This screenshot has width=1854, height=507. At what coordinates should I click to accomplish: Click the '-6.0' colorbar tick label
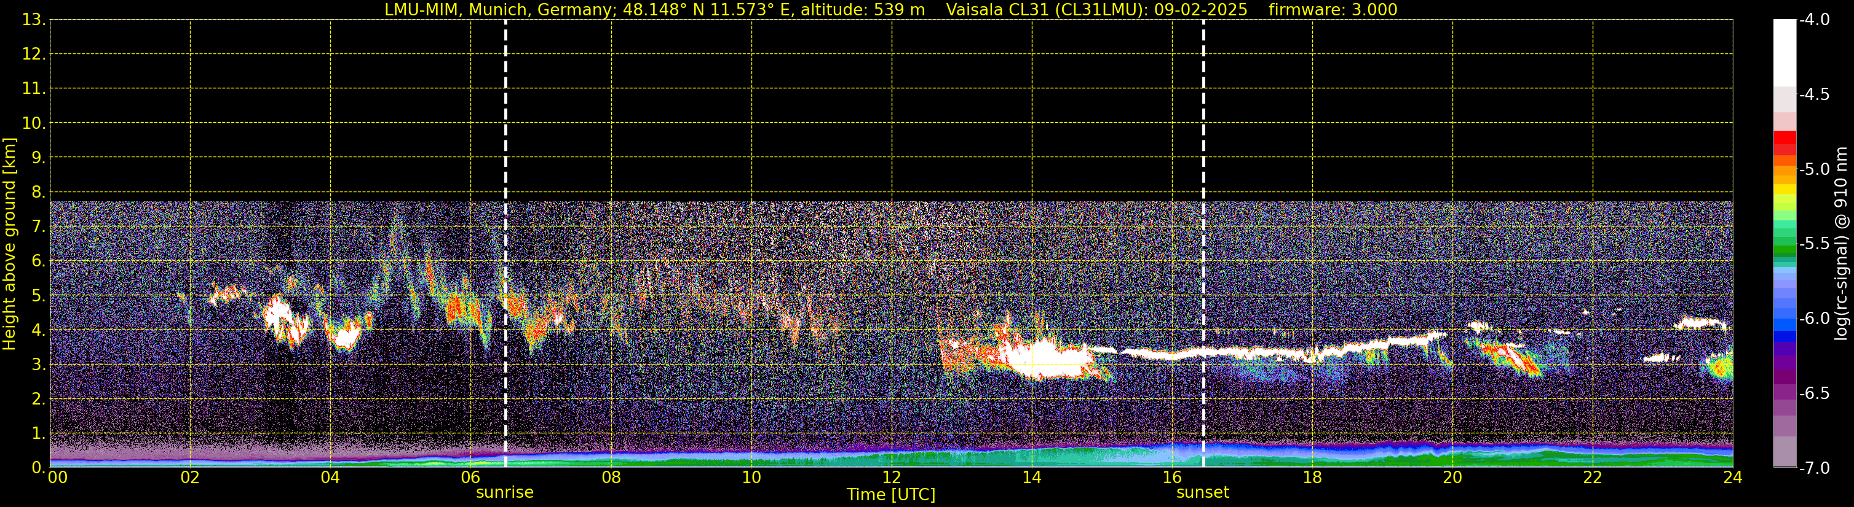(1813, 318)
